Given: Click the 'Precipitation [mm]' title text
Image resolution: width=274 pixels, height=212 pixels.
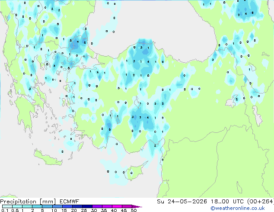Looking at the screenshot, I should pyautogui.click(x=28, y=202).
